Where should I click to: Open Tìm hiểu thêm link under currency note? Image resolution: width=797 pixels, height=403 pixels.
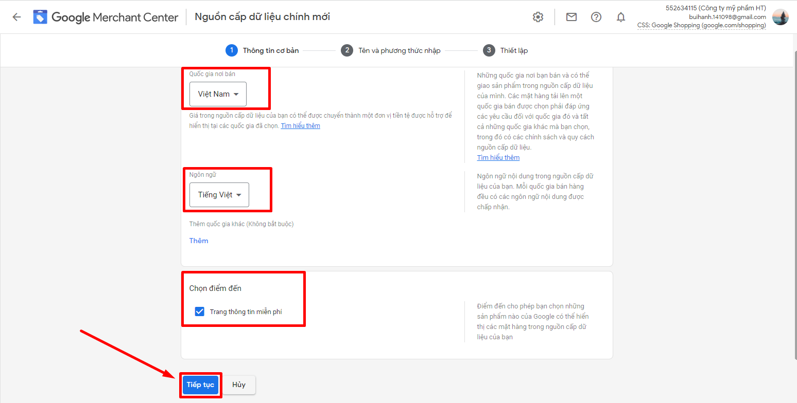coord(300,126)
